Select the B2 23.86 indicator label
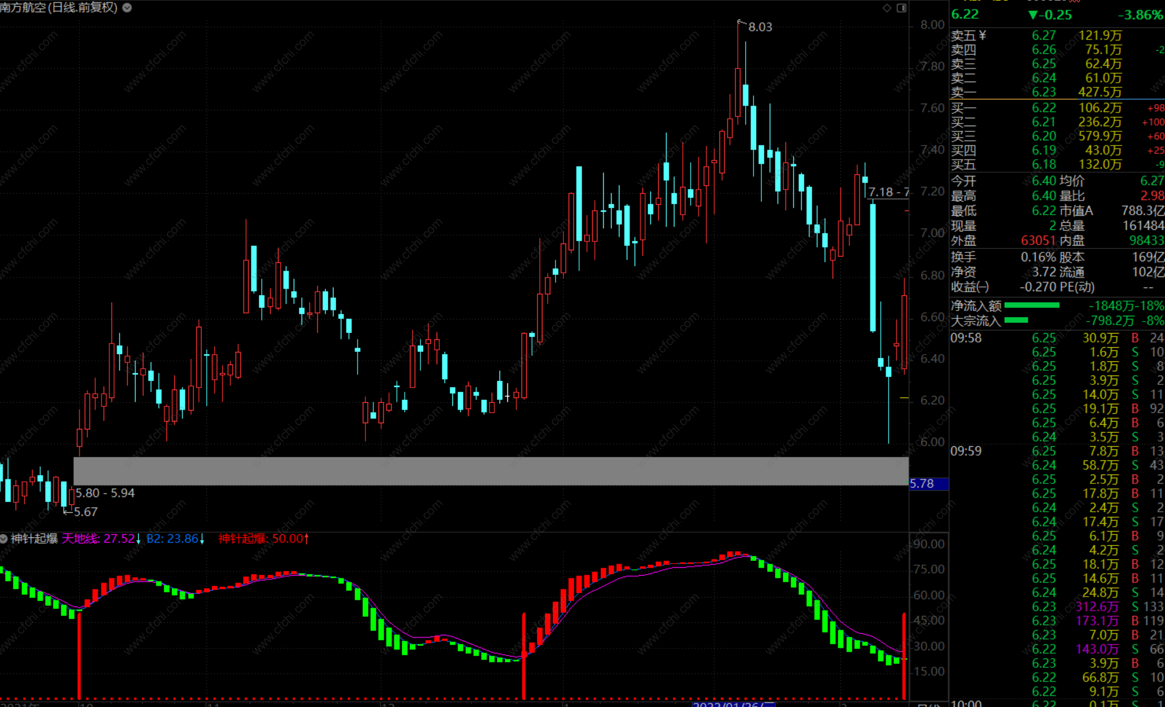Viewport: 1165px width, 707px height. pyautogui.click(x=172, y=539)
